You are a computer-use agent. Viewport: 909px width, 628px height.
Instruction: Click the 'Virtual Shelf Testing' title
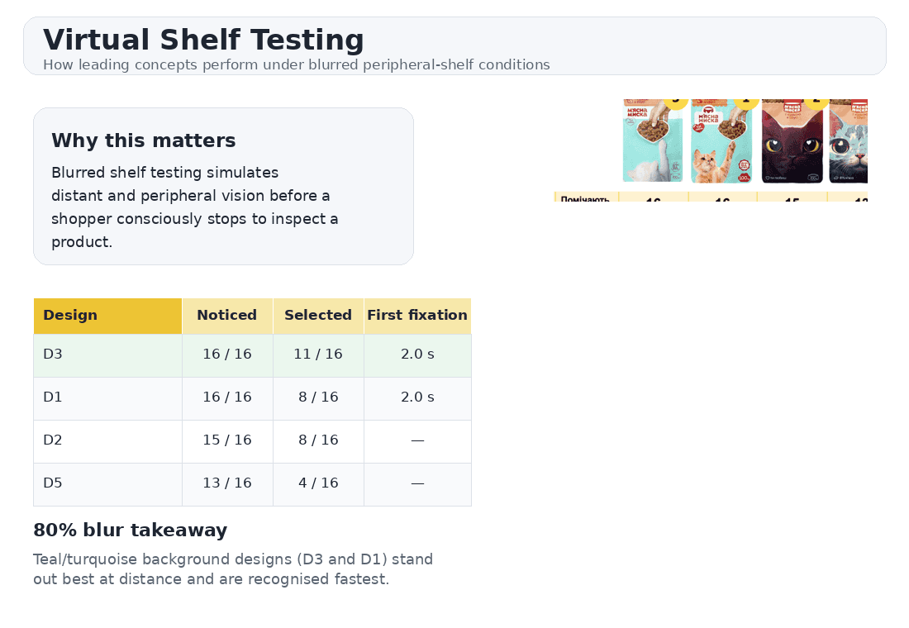click(x=203, y=40)
